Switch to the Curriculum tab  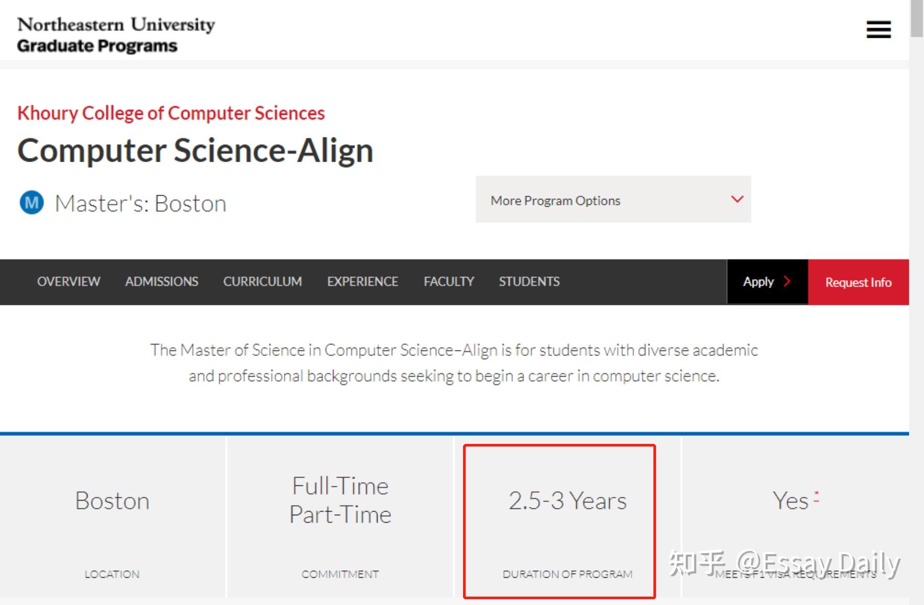[x=262, y=282]
